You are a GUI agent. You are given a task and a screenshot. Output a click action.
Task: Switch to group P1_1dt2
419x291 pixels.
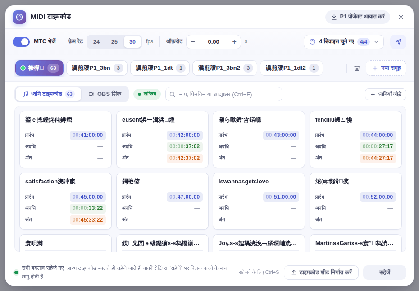(x=291, y=68)
